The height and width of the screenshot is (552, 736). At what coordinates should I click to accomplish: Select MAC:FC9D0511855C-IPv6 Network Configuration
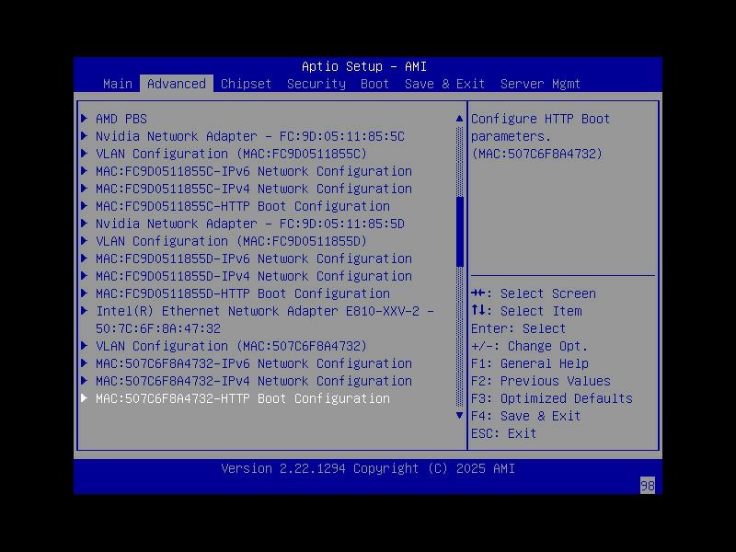tap(254, 171)
